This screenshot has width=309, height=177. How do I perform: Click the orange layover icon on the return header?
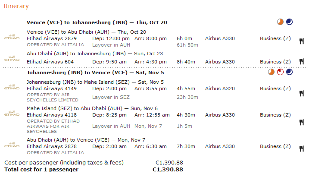coord(271,72)
